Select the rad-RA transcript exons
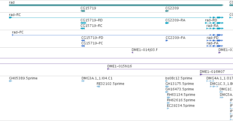Screen dimensions: 233x121 click(x=215, y=28)
